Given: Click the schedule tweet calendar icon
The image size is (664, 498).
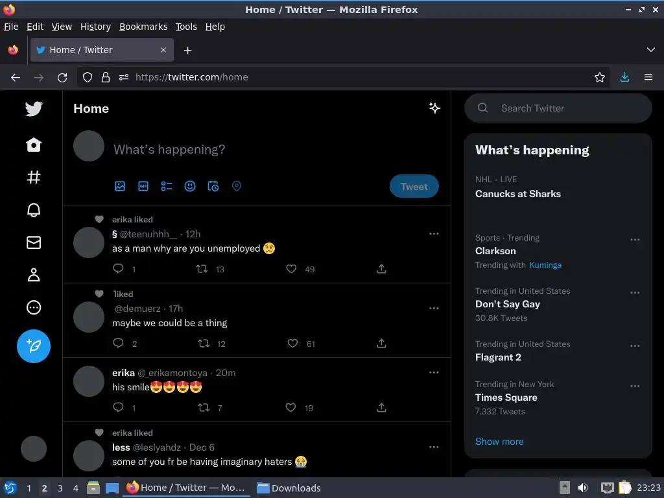Looking at the screenshot, I should pos(213,186).
